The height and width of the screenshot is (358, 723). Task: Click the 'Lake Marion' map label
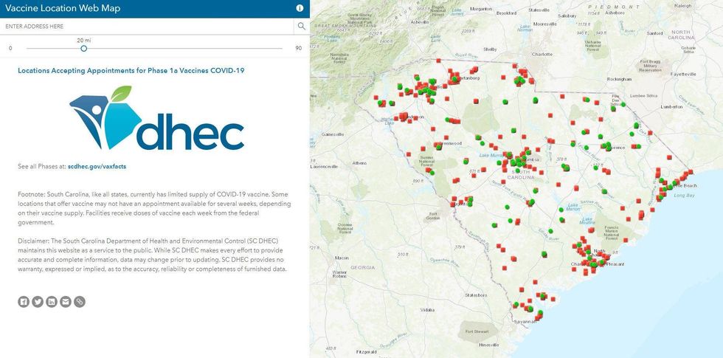[574, 207]
